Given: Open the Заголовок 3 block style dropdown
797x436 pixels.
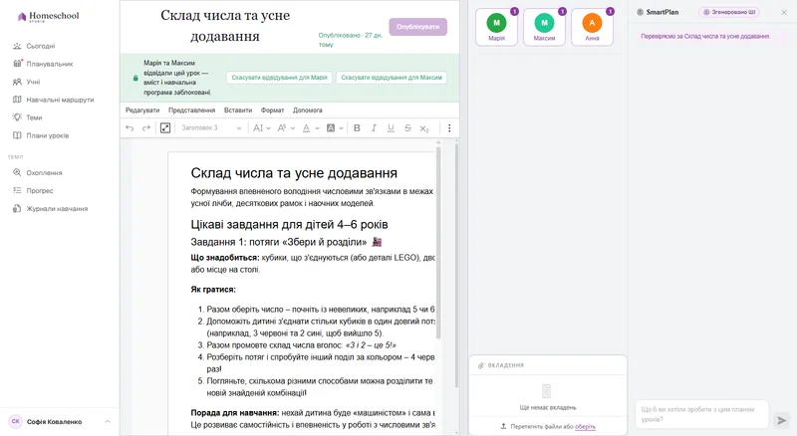Looking at the screenshot, I should tap(211, 128).
